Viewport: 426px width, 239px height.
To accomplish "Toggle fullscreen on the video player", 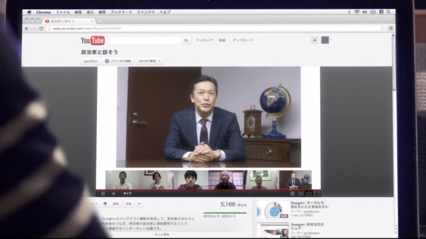I will click(317, 194).
